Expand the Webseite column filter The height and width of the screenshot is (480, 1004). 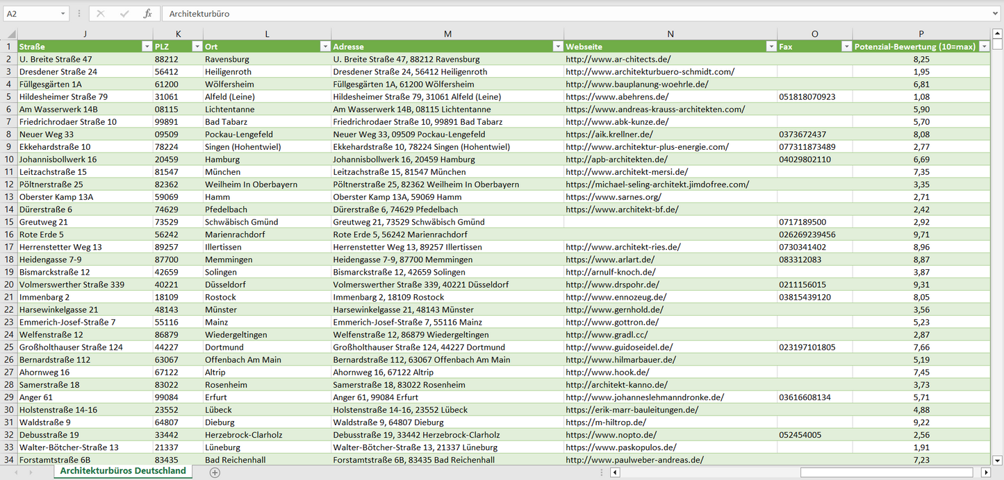(x=771, y=46)
